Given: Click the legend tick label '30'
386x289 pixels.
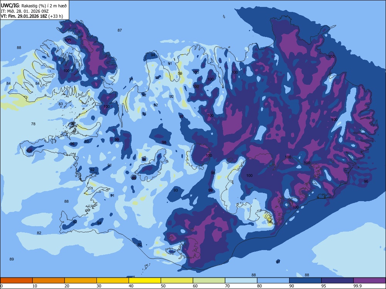Looking at the screenshot, I should tap(99, 286).
